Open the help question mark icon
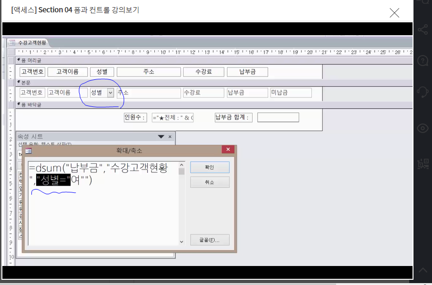432x285 pixels. point(422,61)
